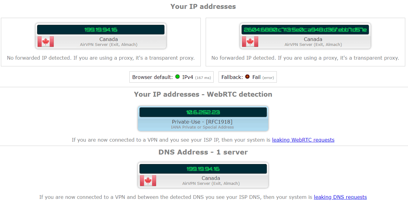The image size is (408, 201).
Task: Click the DNS Address - 1 server heading
Action: [x=203, y=152]
